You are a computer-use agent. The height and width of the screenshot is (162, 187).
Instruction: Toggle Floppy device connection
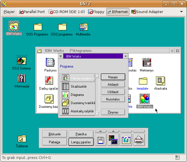tap(96, 12)
